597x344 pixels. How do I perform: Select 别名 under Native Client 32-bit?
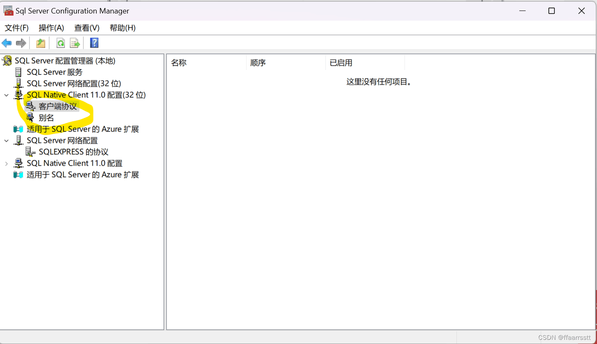pyautogui.click(x=46, y=118)
